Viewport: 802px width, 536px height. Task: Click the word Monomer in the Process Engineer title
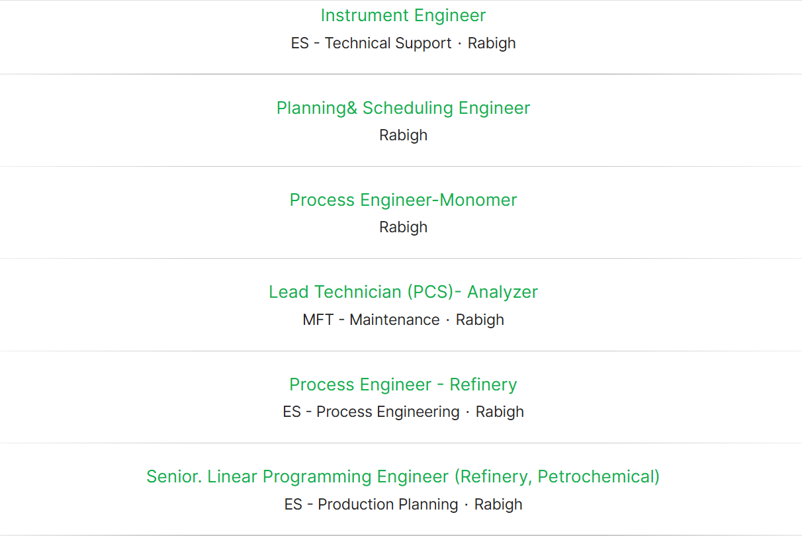coord(478,200)
